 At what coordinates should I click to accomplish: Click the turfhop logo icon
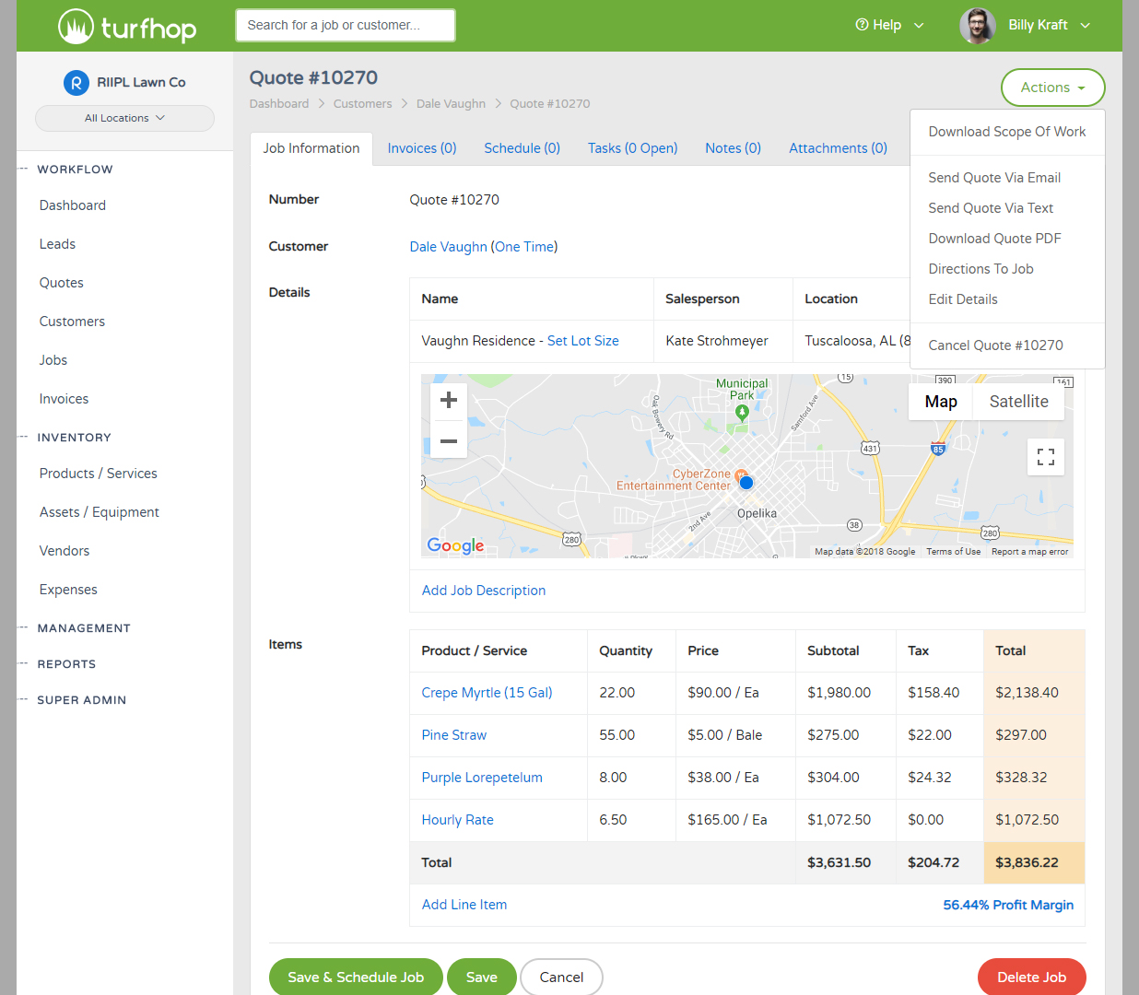[x=76, y=27]
